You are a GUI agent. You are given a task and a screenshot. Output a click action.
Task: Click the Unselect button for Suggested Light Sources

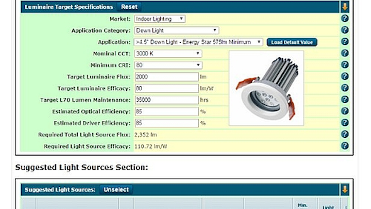pos(116,189)
